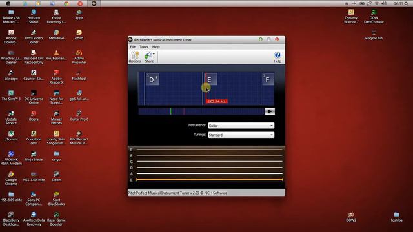Open the Instruments dropdown showing Guitar
This screenshot has height=232, width=413.
[241, 126]
